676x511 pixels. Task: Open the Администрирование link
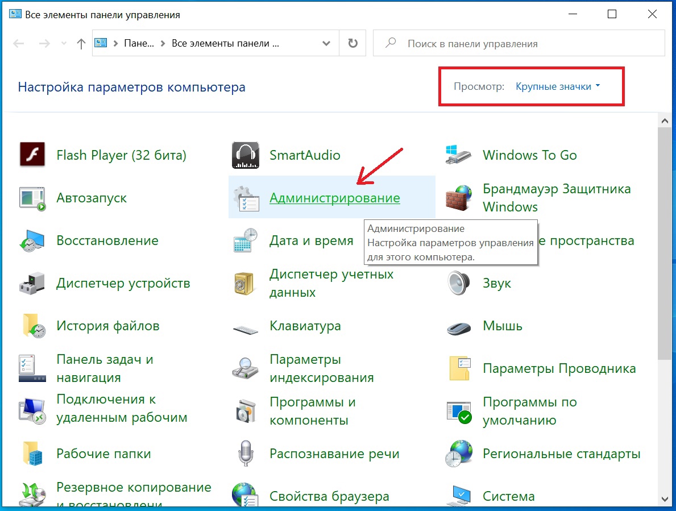point(334,198)
